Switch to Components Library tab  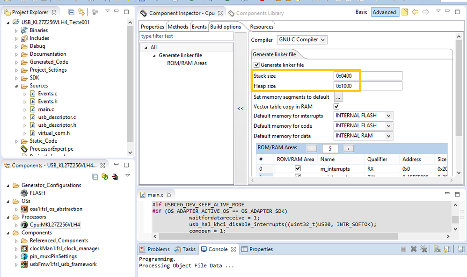[256, 13]
